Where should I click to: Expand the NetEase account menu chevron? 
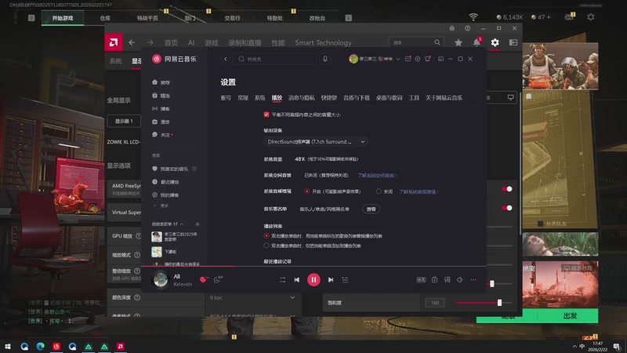click(x=398, y=60)
